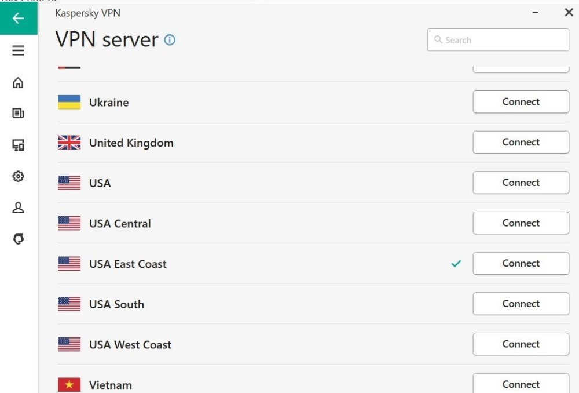
Task: Connect to the USA Central server
Action: point(520,223)
